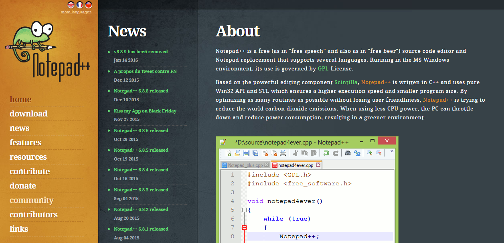This screenshot has width=504, height=243.
Task: Close the Notepad_plus.cpp tab
Action: coord(266,165)
